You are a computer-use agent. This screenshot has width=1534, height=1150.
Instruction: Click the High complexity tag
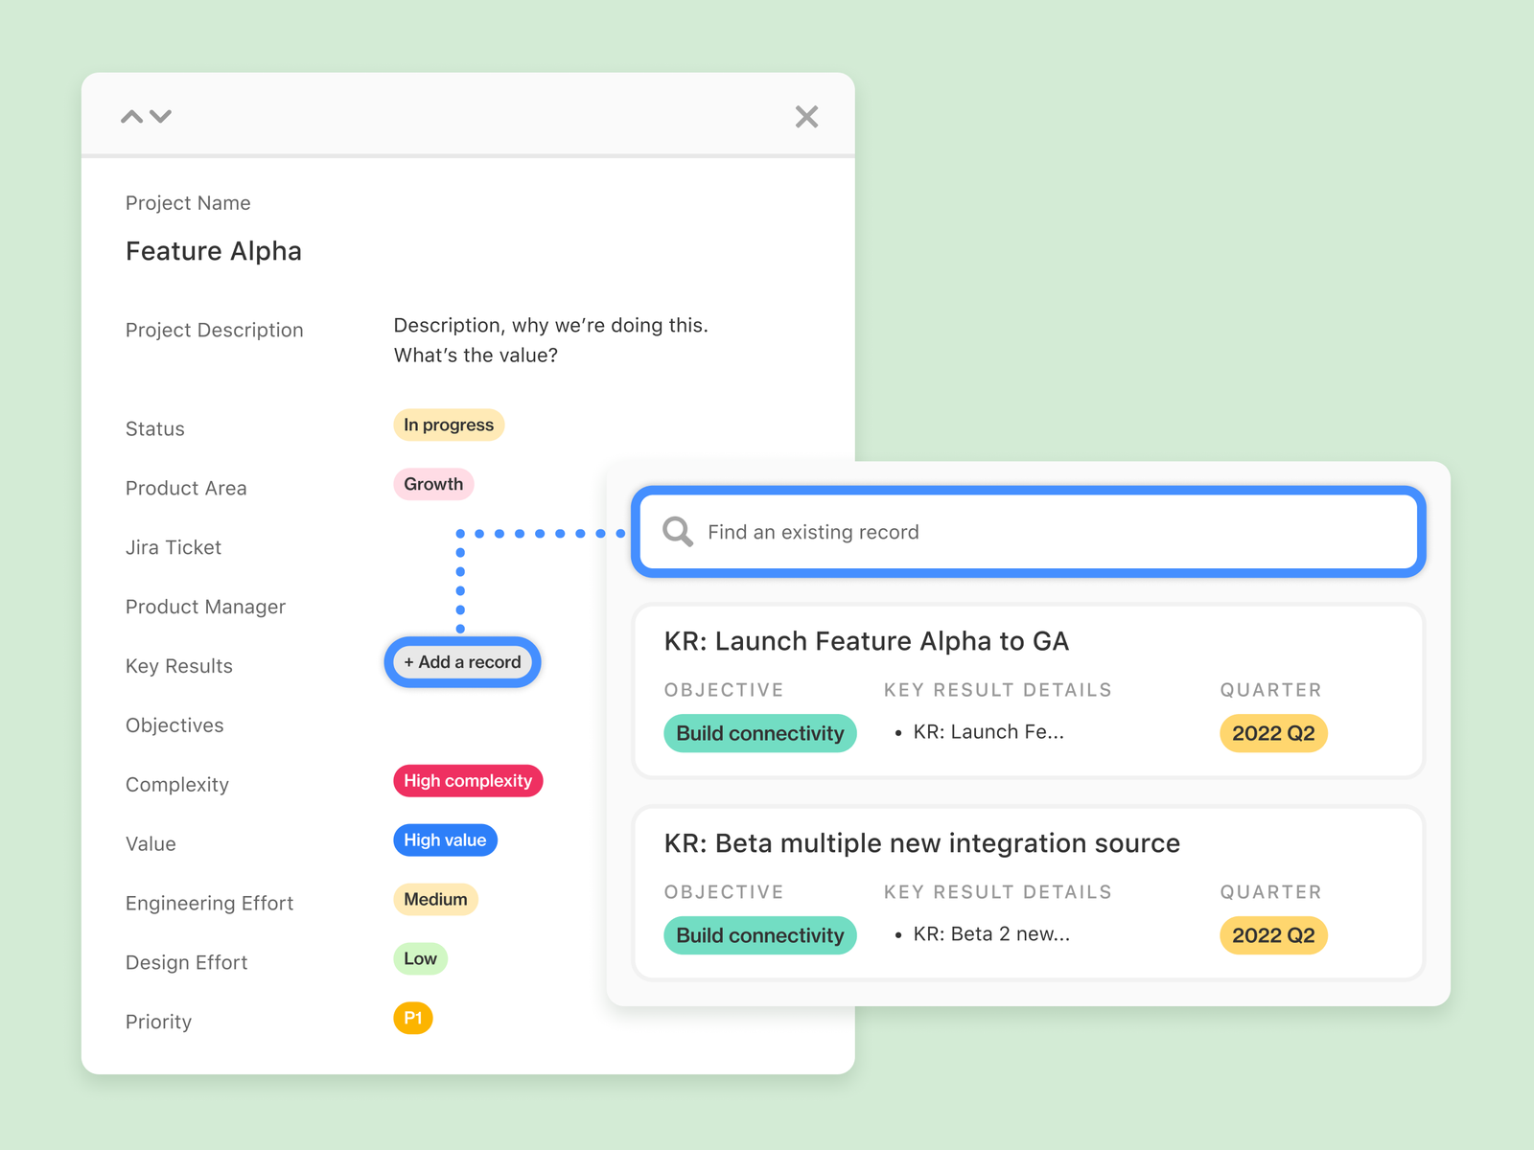(x=468, y=781)
